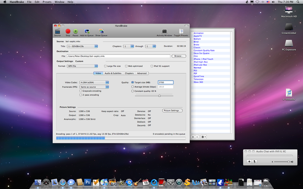Check the Web optimized option
This screenshot has height=189, width=303.
pyautogui.click(x=126, y=66)
